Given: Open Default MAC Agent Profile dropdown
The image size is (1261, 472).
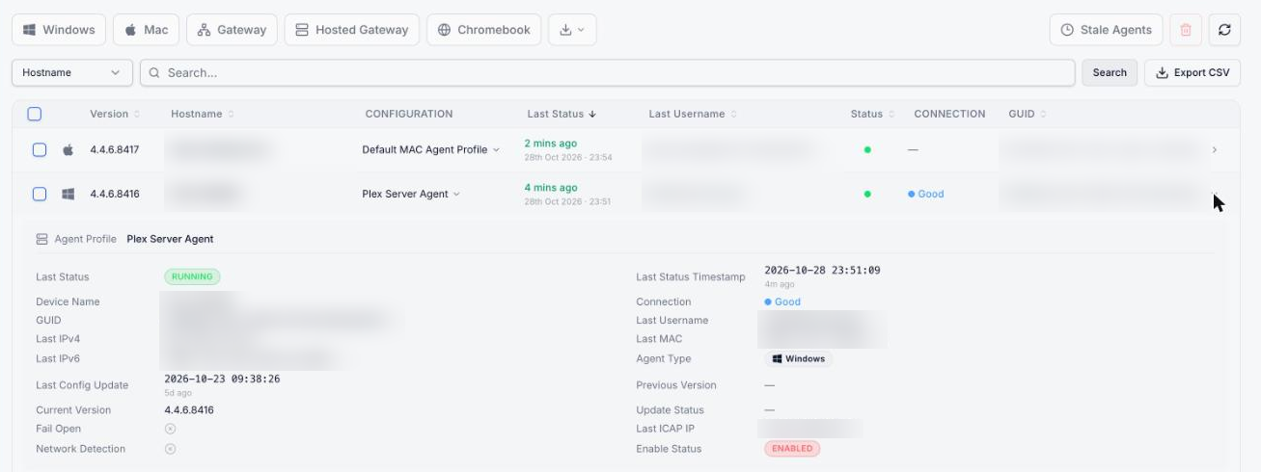Looking at the screenshot, I should click(x=431, y=150).
